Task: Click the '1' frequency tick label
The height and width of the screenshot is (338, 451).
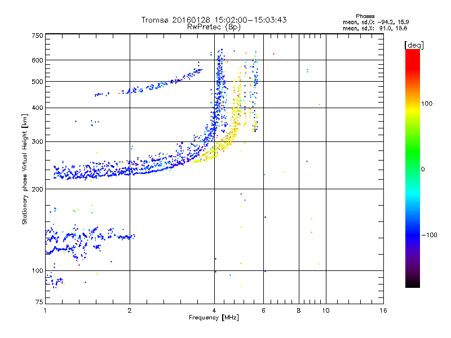Action: pyautogui.click(x=45, y=310)
